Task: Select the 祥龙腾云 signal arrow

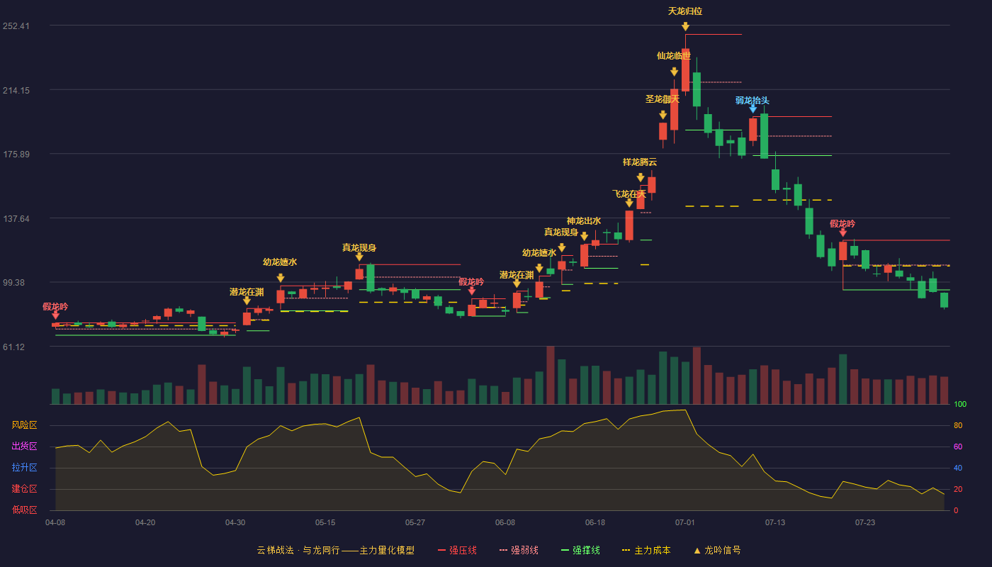Action: 641,178
